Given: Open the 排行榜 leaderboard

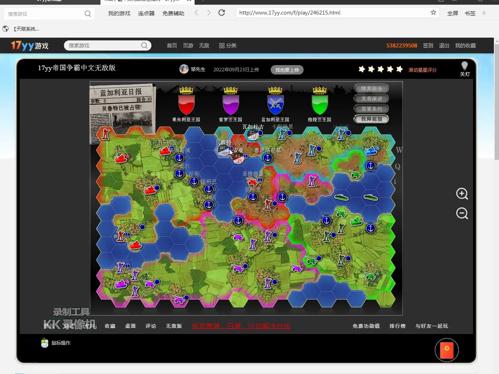Looking at the screenshot, I should tap(397, 326).
